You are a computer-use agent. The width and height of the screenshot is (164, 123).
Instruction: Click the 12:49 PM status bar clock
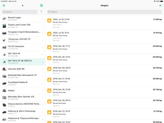4,1
